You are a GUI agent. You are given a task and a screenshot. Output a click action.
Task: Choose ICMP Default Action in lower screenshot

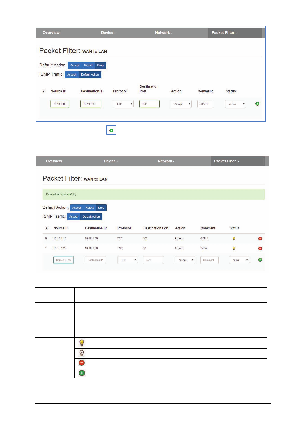91,217
